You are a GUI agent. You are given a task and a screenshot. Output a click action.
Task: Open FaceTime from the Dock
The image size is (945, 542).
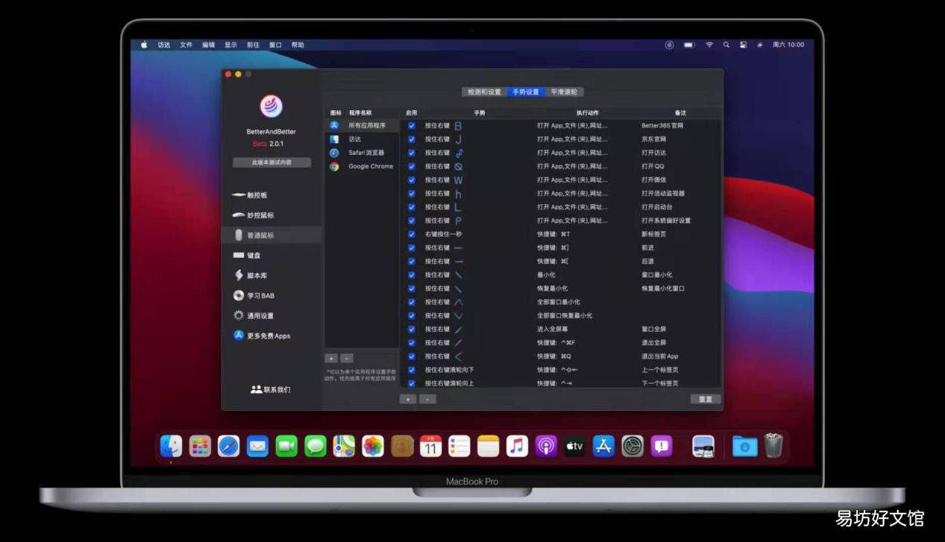pos(286,446)
